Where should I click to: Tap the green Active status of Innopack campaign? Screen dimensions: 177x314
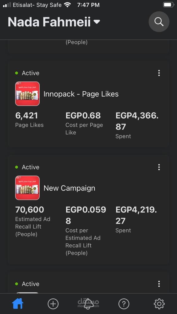click(27, 73)
